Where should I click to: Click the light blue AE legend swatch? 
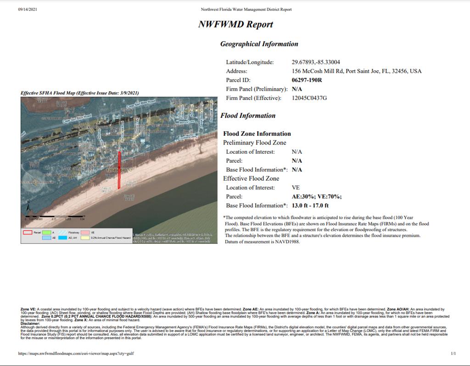coord(47,238)
